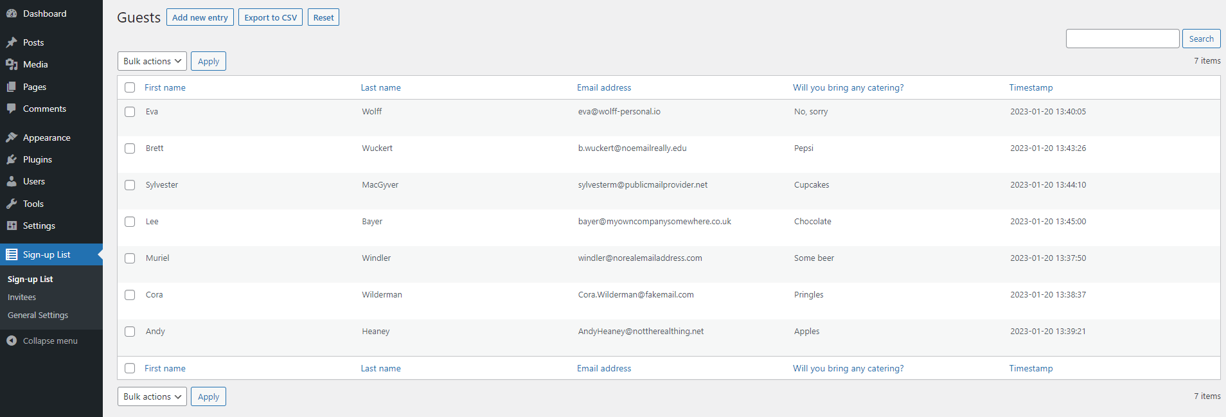Image resolution: width=1226 pixels, height=417 pixels.
Task: Click the Posts pushpin icon
Action: (12, 42)
